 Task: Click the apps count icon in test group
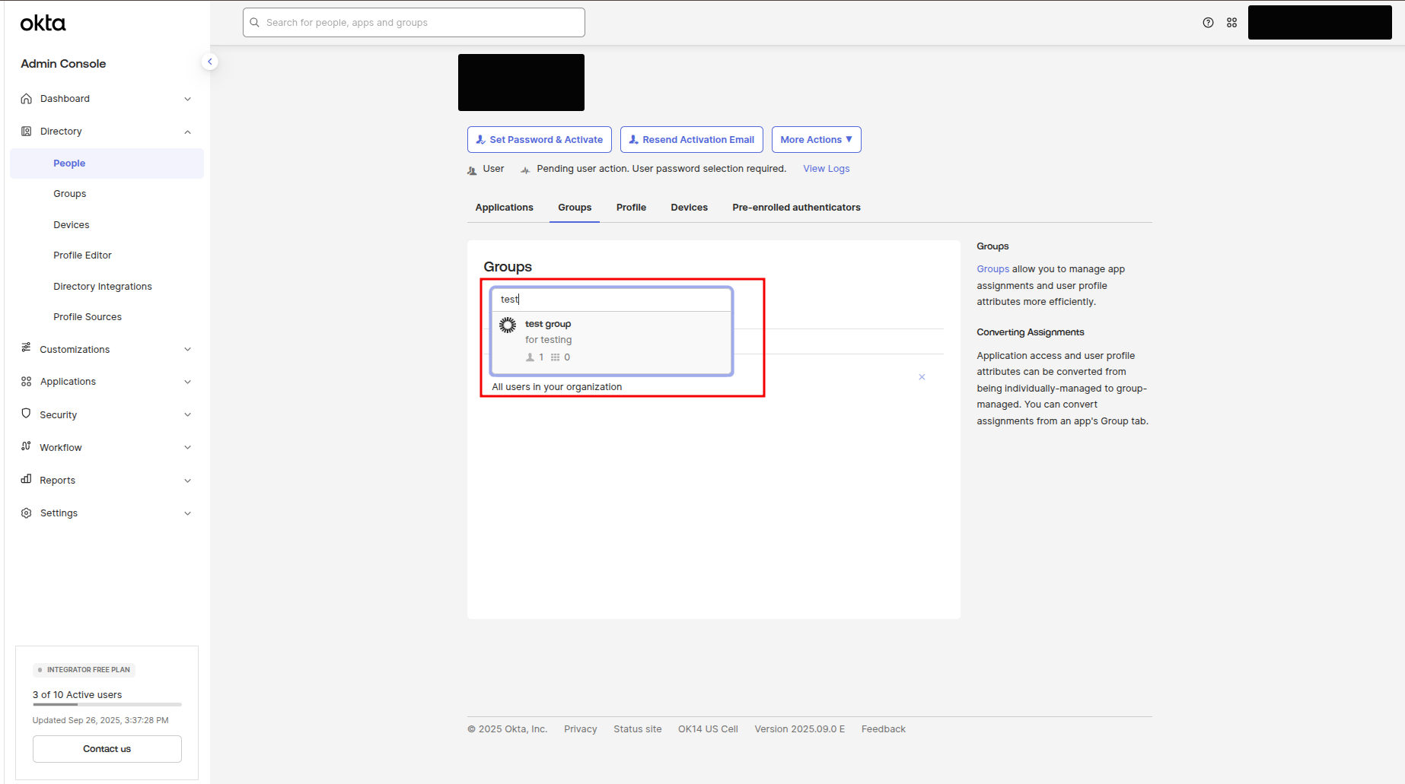pyautogui.click(x=555, y=357)
